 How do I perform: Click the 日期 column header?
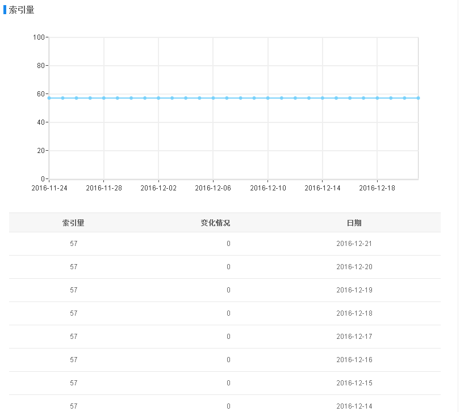[x=354, y=223]
